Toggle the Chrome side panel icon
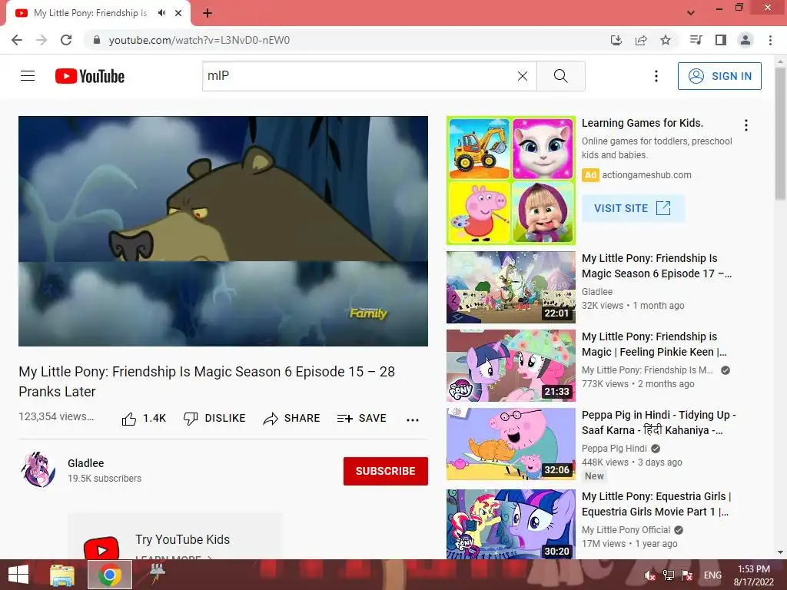 [x=721, y=40]
